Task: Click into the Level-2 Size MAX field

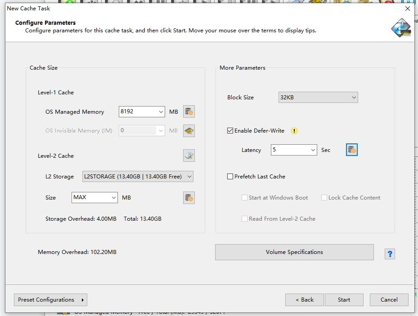Action: (89, 198)
